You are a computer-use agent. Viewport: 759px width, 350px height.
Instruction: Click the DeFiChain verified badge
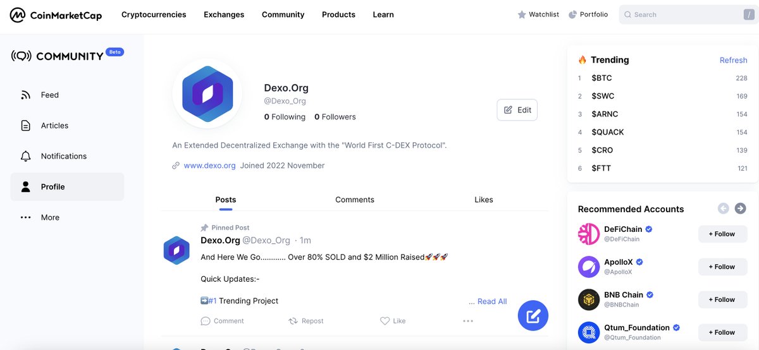click(649, 229)
